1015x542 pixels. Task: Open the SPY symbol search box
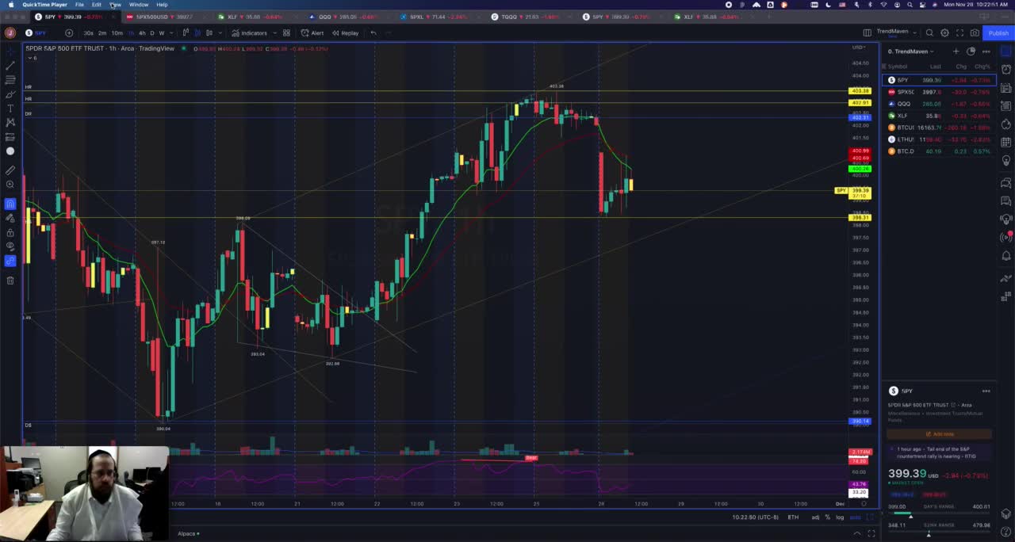[x=36, y=32]
